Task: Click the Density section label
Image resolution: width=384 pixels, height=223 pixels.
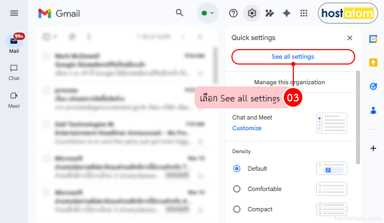Action: tap(242, 151)
